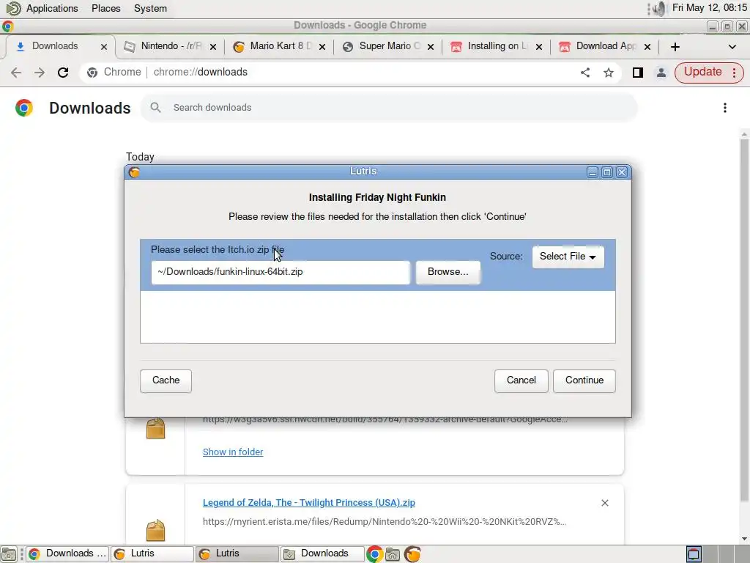
Task: Click package icon beside Show in folder
Action: (155, 428)
